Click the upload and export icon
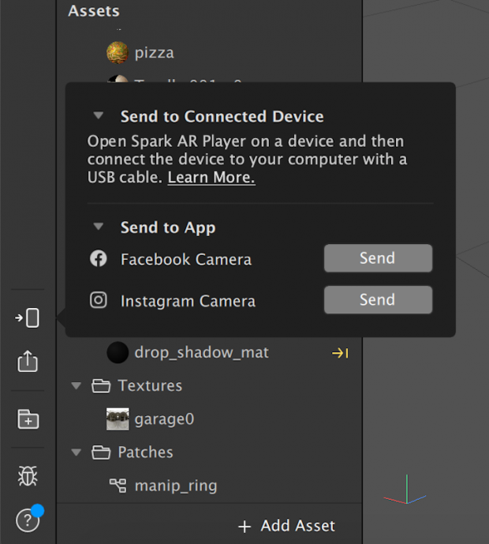 (28, 362)
